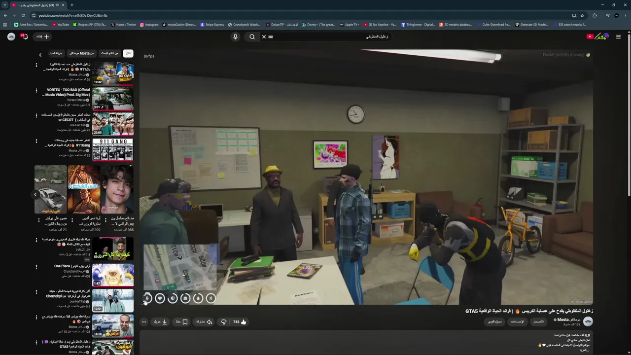Open the 23:05 CECOT prison video thumbnail

(113, 124)
